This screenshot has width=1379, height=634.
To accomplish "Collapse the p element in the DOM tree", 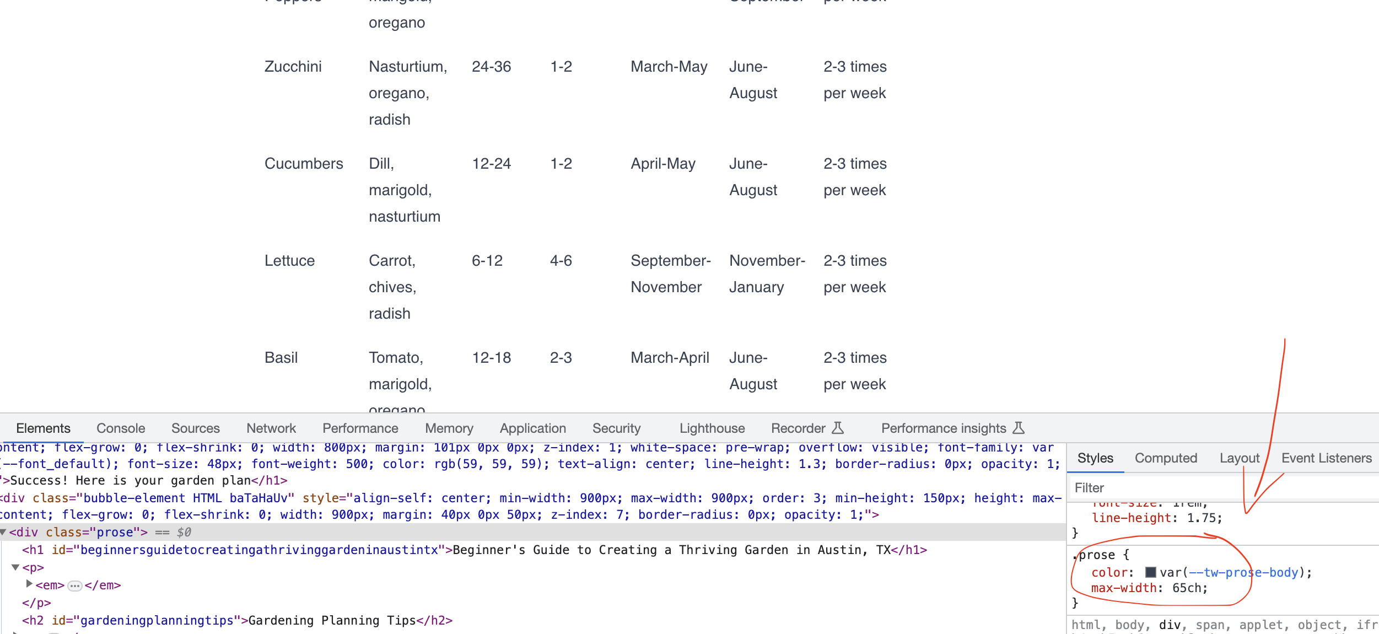I will (15, 567).
